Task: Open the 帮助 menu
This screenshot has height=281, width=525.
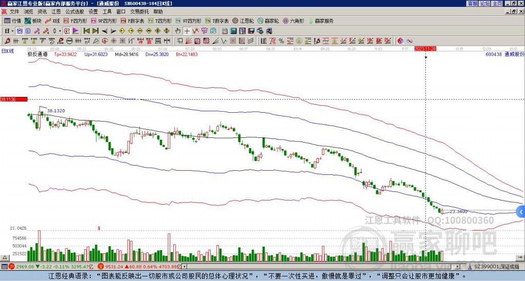Action: [158, 12]
